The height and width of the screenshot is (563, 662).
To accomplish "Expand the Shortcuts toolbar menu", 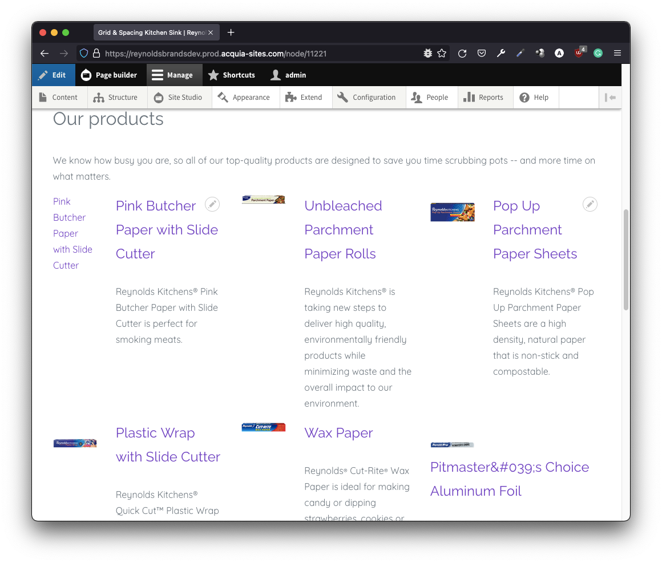I will click(x=231, y=75).
